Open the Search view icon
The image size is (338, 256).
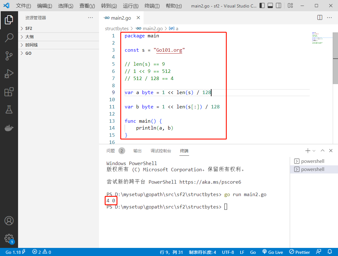[9, 37]
